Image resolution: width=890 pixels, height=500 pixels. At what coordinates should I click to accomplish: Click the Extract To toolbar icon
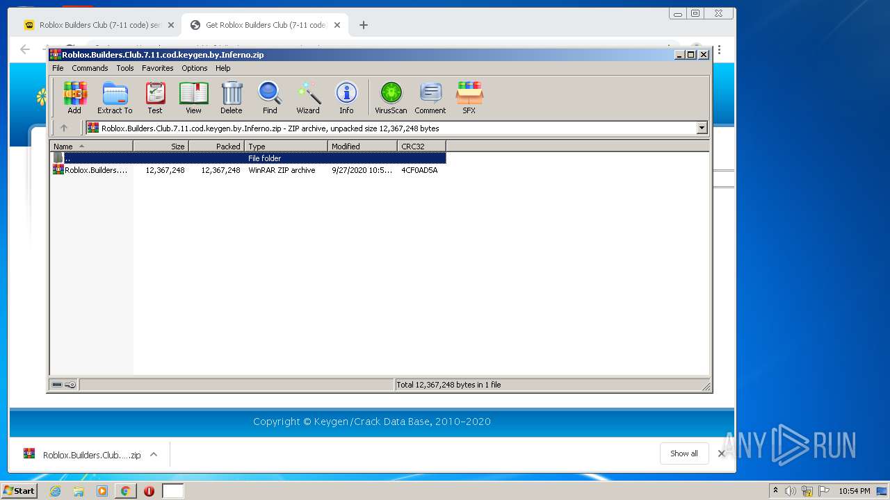[115, 97]
